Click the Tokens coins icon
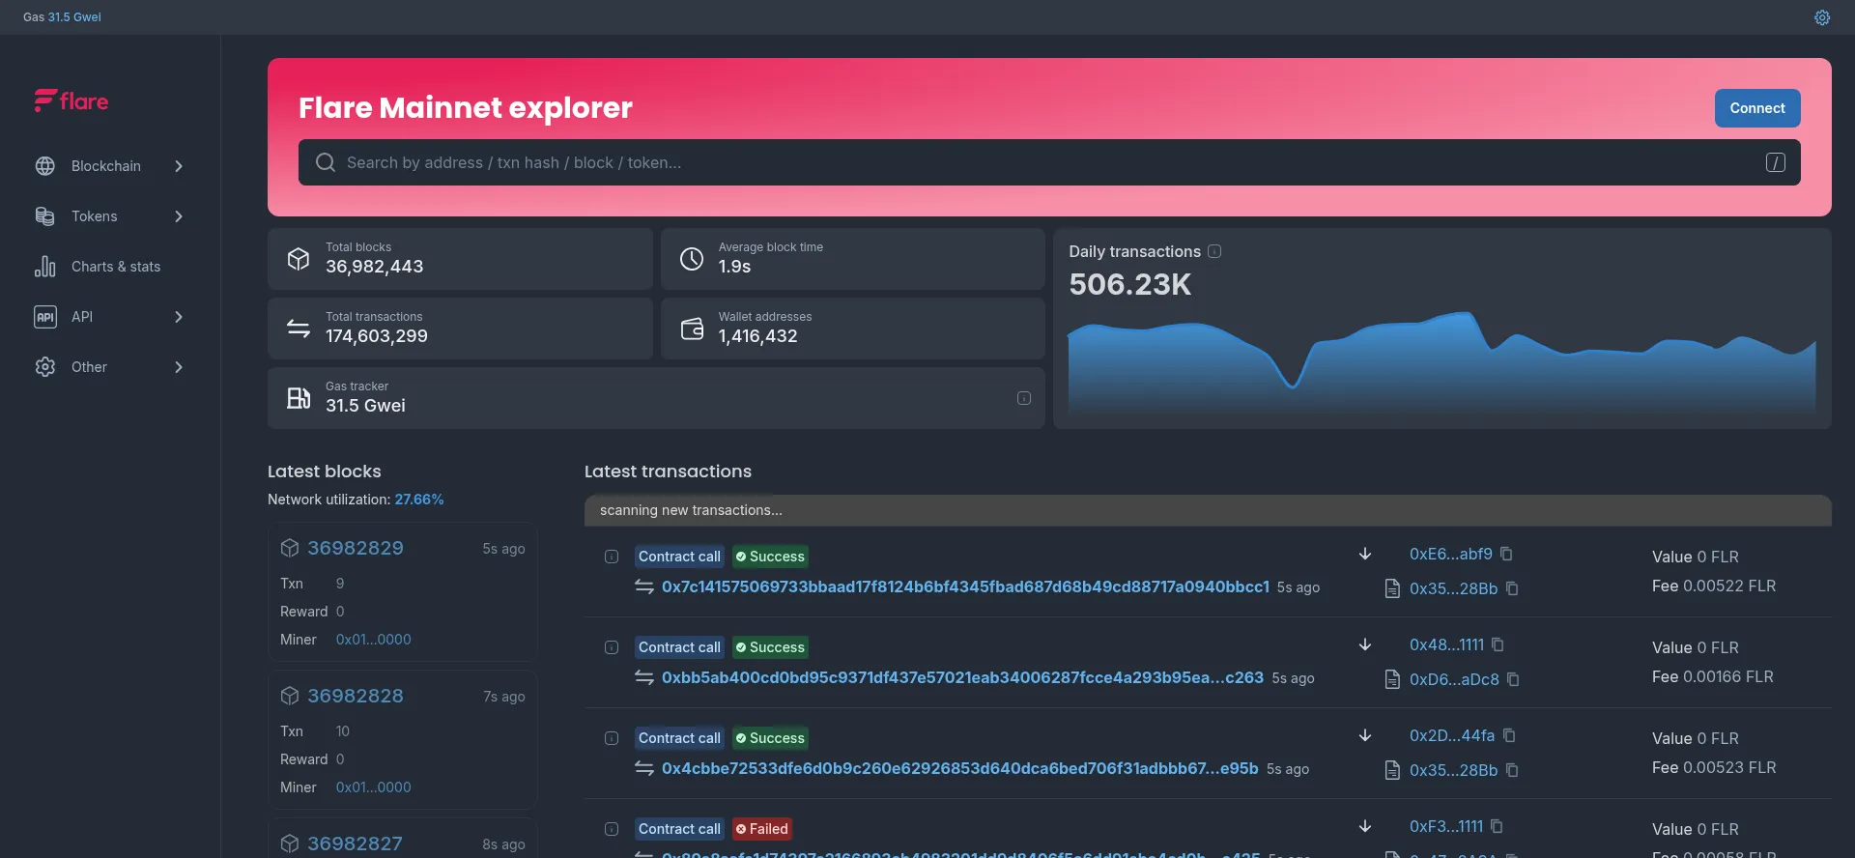 [x=45, y=216]
